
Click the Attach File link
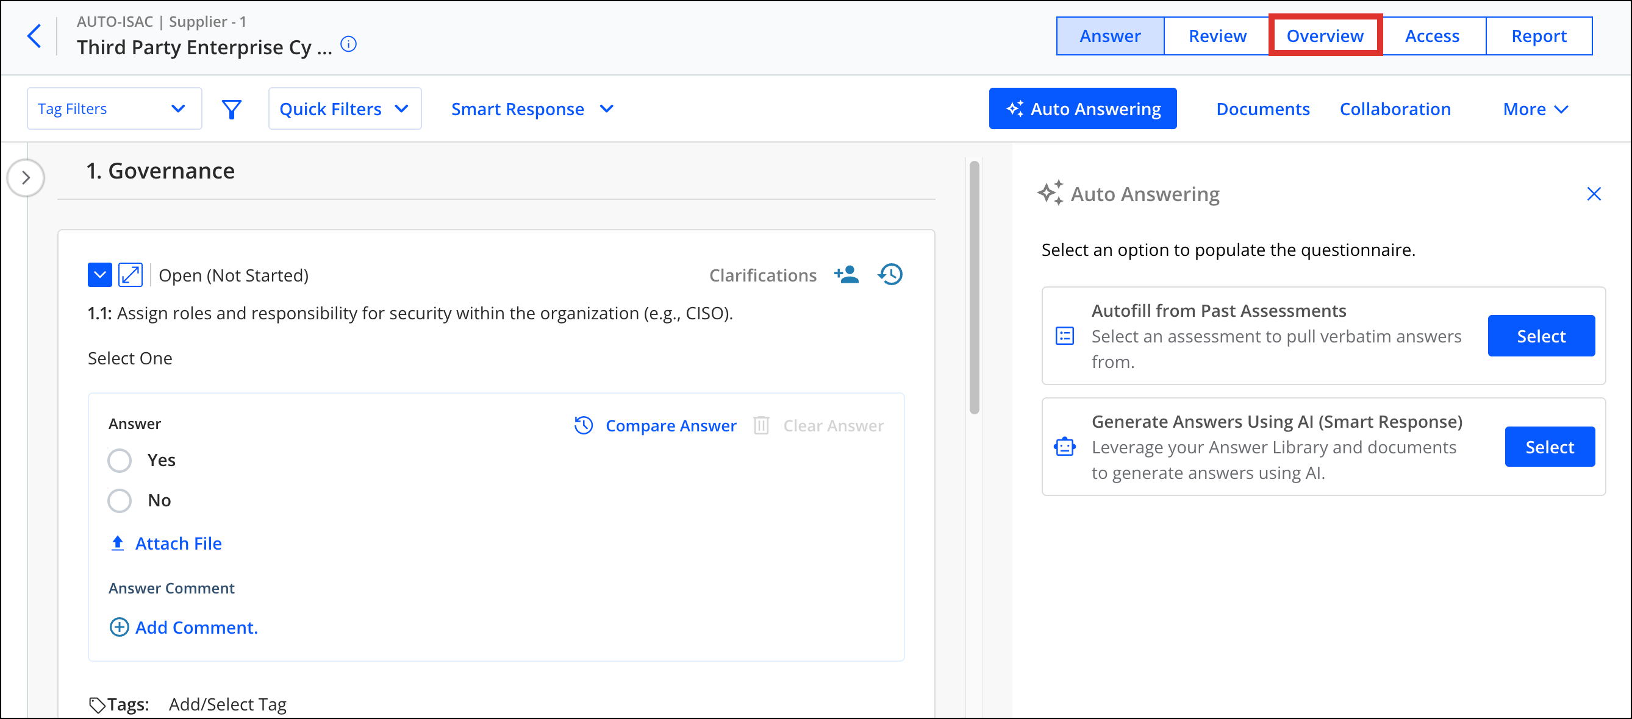[178, 543]
